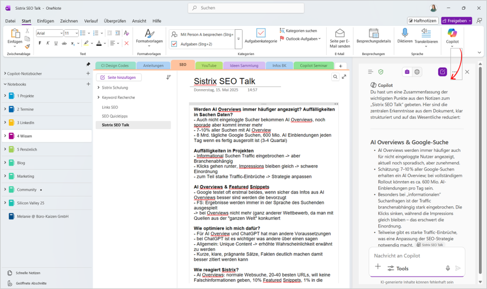Click the Freigeben share button
Image resolution: width=487 pixels, height=289 pixels.
tap(457, 21)
